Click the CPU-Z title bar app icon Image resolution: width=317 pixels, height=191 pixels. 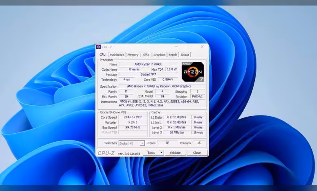click(x=98, y=47)
